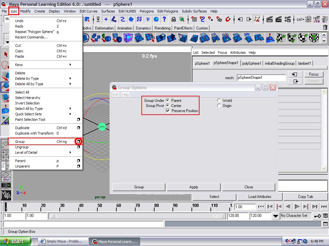Render the current frame clapperboard icon

point(270,20)
